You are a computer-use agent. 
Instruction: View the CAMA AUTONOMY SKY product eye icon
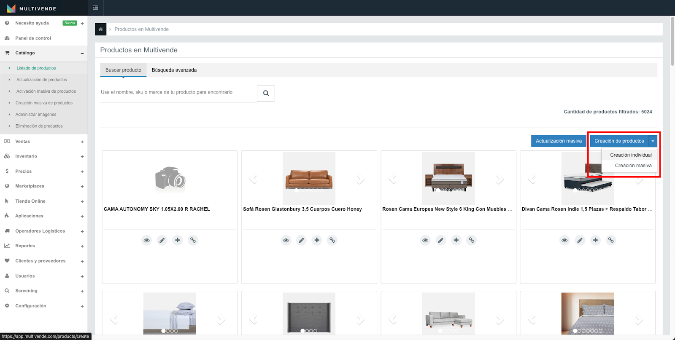pos(147,240)
